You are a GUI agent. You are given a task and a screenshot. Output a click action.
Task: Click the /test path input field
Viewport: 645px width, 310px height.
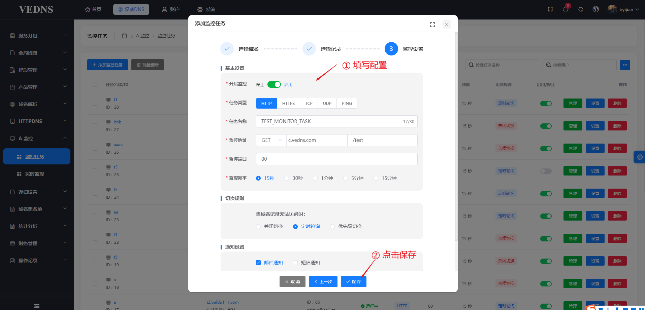tap(382, 140)
